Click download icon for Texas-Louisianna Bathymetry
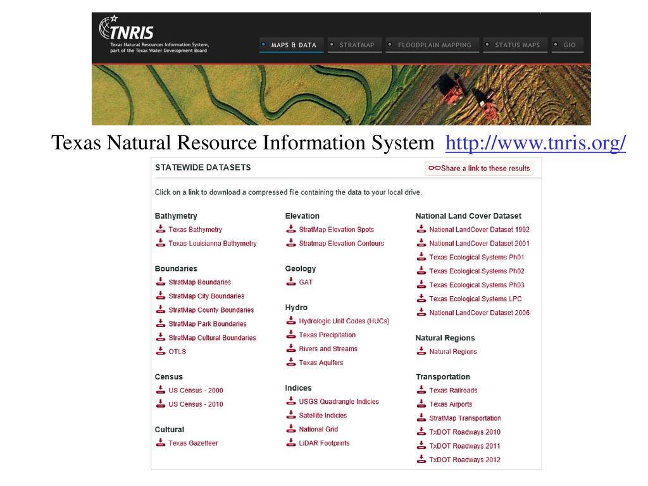Viewport: 648px width, 486px height. click(160, 243)
